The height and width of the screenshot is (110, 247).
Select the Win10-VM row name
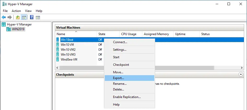(67, 45)
